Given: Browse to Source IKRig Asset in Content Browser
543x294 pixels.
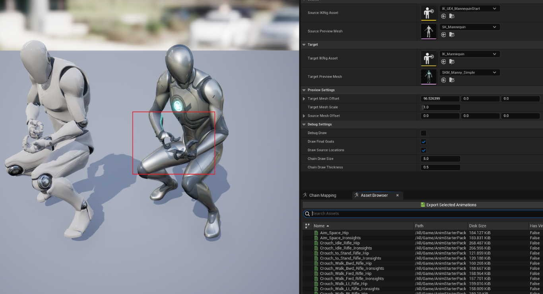Looking at the screenshot, I should point(452,16).
